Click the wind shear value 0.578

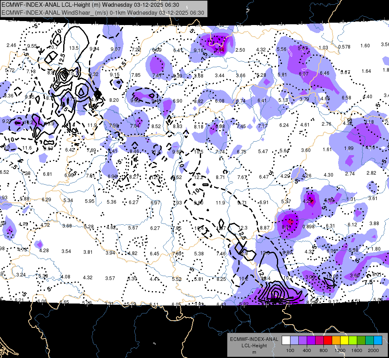click(344, 47)
